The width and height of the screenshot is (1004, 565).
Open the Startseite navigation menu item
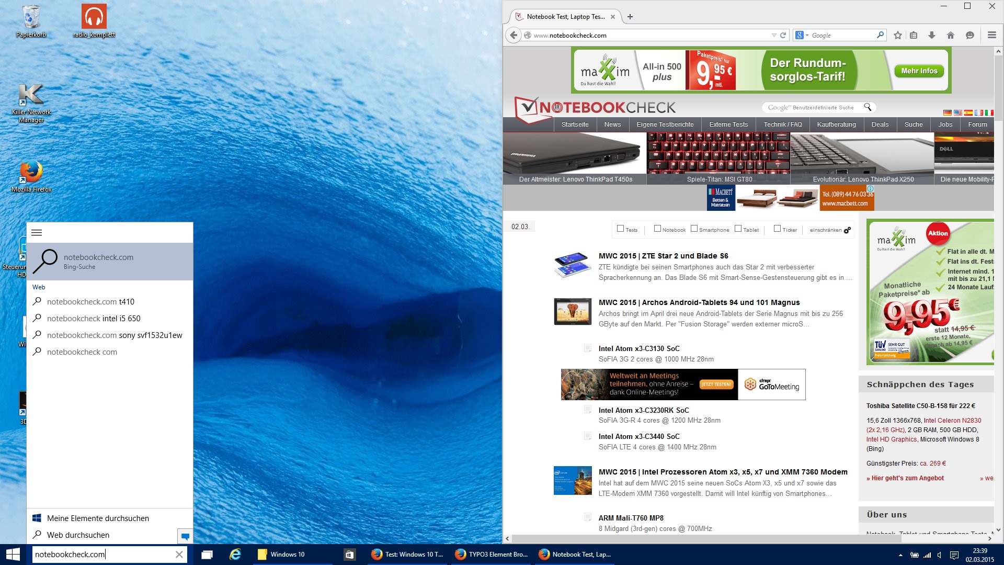click(x=575, y=125)
